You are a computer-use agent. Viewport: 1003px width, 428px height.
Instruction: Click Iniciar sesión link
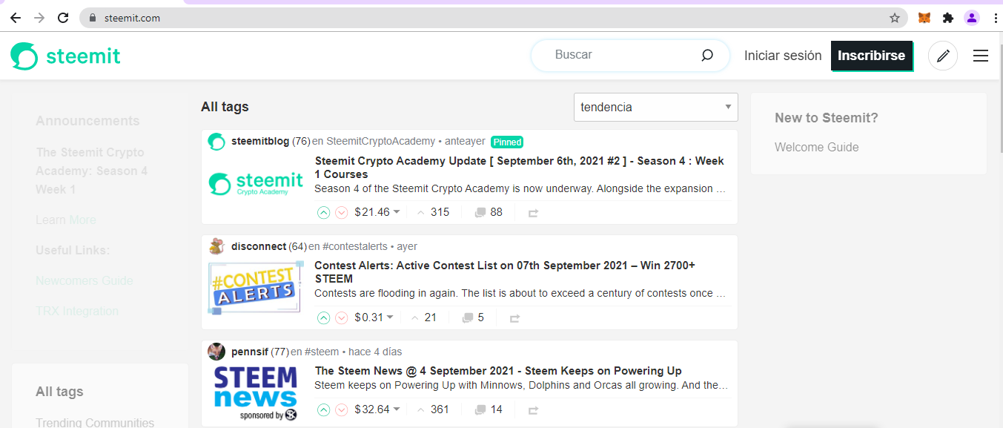point(783,56)
